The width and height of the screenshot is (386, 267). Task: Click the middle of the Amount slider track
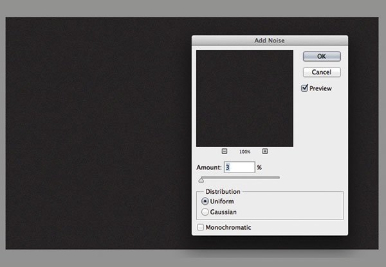(x=239, y=177)
